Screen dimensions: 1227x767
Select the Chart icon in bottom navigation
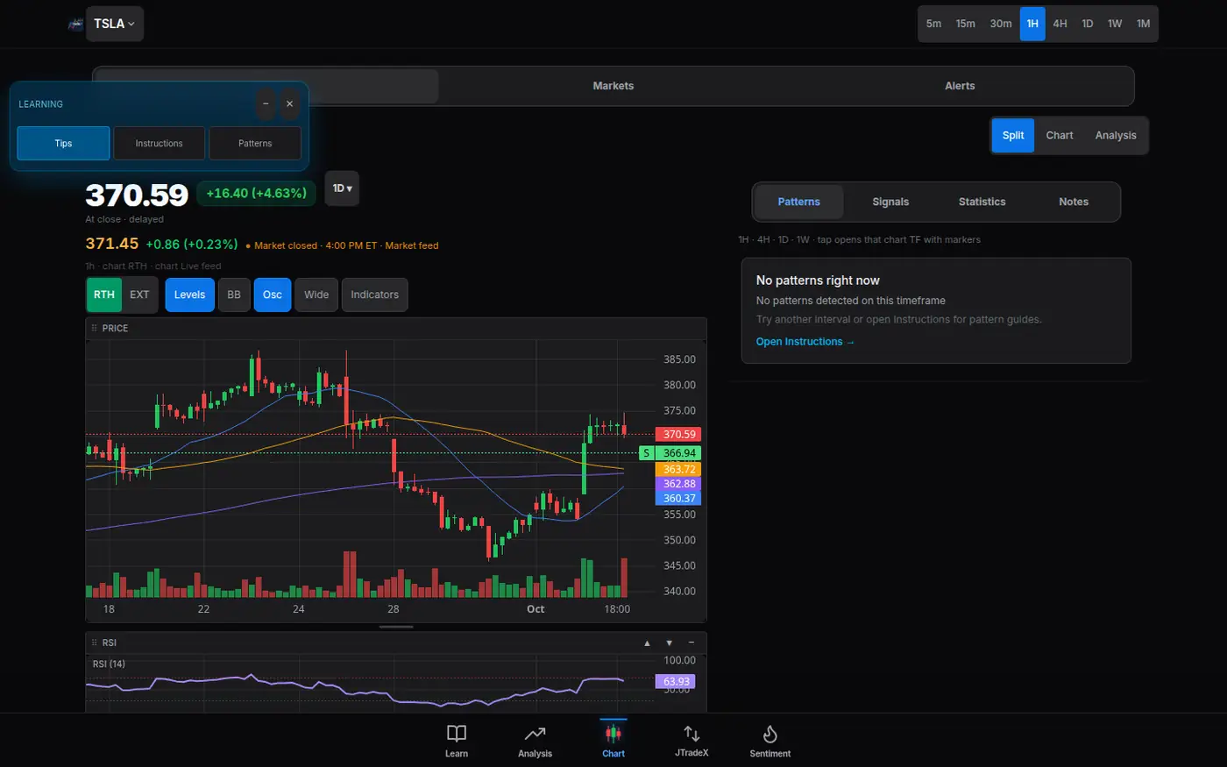tap(613, 741)
